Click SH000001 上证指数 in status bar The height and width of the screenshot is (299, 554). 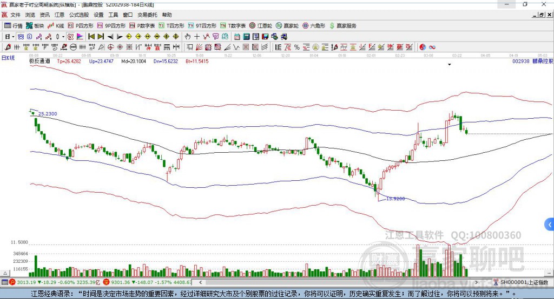(524, 282)
